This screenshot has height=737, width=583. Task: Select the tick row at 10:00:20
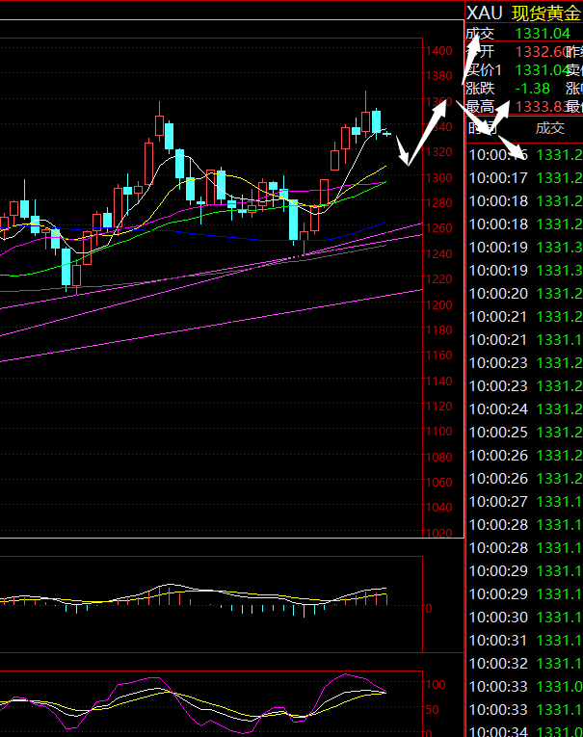[x=525, y=294]
